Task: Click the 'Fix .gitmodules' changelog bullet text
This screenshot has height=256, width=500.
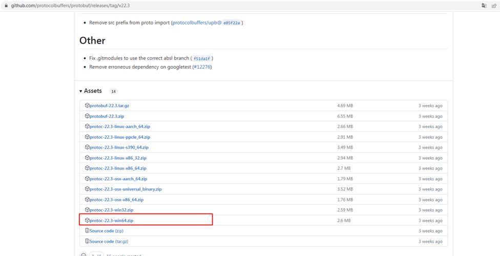Action: (140, 59)
